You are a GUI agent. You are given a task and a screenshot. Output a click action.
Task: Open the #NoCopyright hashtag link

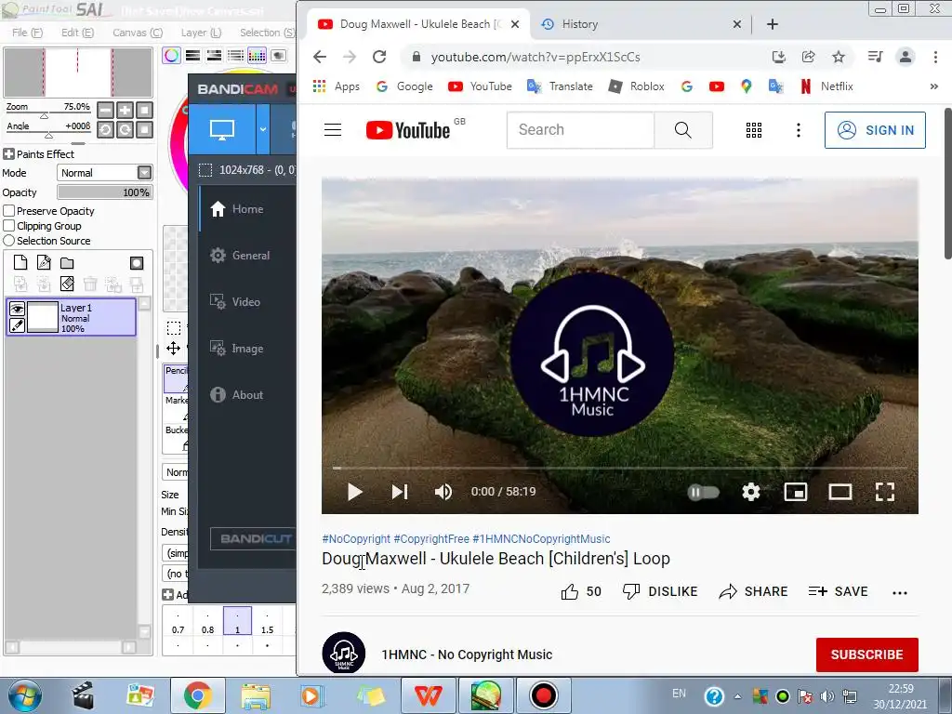(x=356, y=538)
